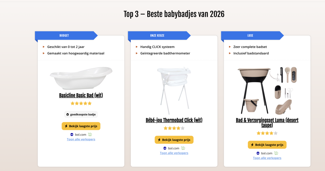Click the green cart icon under Bébé-jou Thermobad

[183, 148]
